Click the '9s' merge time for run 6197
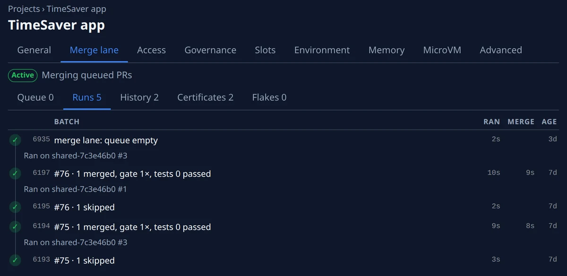The height and width of the screenshot is (276, 567). pyautogui.click(x=530, y=173)
